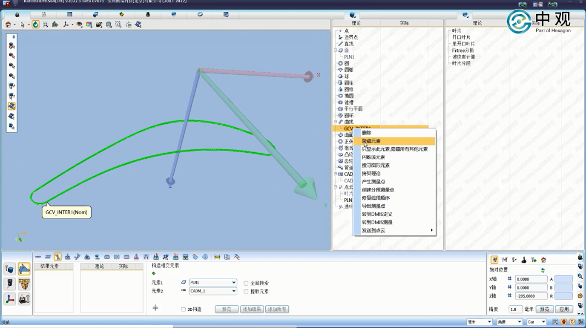Viewport: 586px width, 329px height.
Task: Collapse the 曲线 tree node
Action: click(x=335, y=122)
